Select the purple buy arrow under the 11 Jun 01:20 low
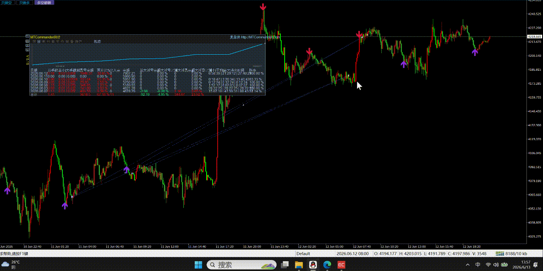The image size is (543, 271). 64,206
